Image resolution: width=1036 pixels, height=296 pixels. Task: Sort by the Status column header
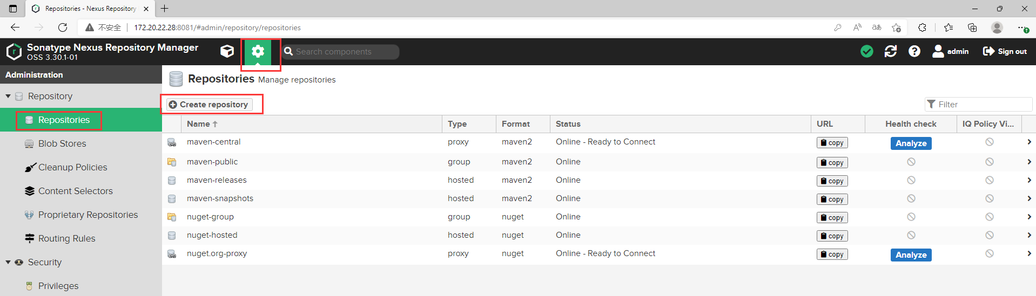point(681,124)
